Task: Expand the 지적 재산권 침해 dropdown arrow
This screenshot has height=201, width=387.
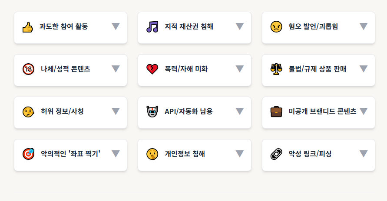Action: 240,26
